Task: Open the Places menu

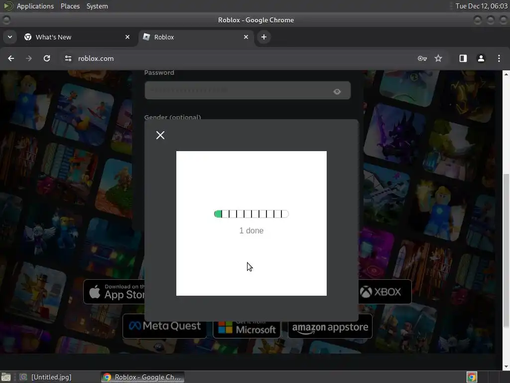Action: [70, 6]
